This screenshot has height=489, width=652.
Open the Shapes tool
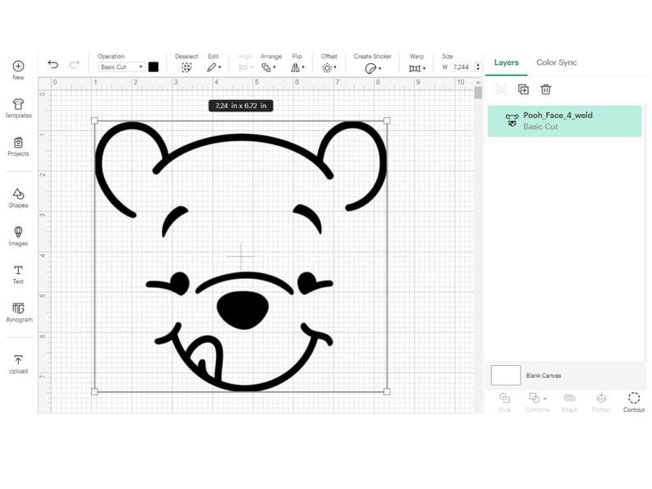click(x=18, y=198)
